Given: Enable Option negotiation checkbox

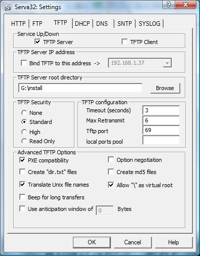Looking at the screenshot, I should click(111, 159).
